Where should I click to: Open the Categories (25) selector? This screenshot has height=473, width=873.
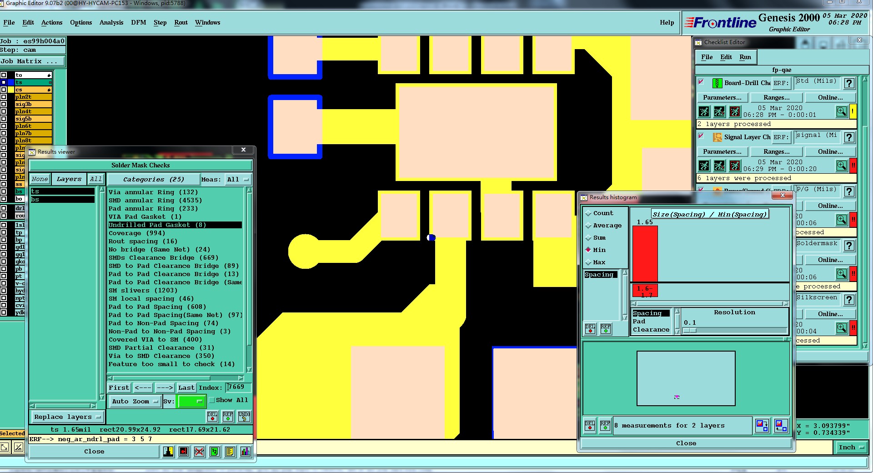tap(154, 179)
